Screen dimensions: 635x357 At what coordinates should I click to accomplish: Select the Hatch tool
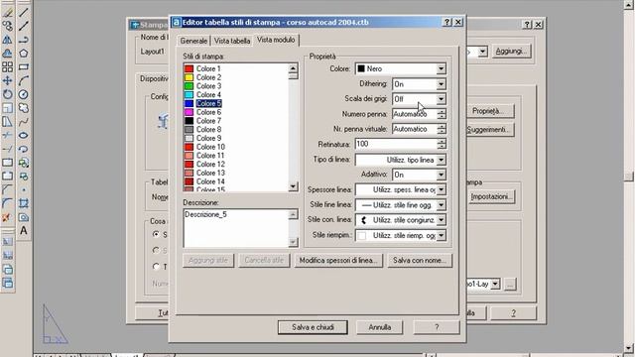24,203
